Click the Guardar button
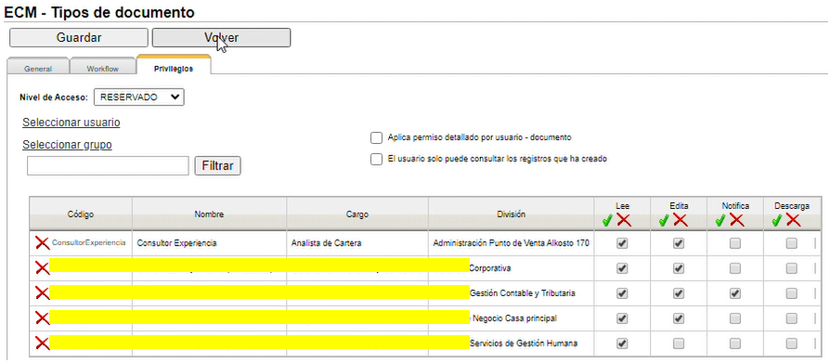830x363 pixels. (79, 37)
